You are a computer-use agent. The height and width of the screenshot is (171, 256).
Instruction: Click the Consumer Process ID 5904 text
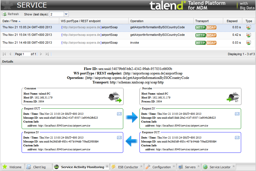(34, 102)
